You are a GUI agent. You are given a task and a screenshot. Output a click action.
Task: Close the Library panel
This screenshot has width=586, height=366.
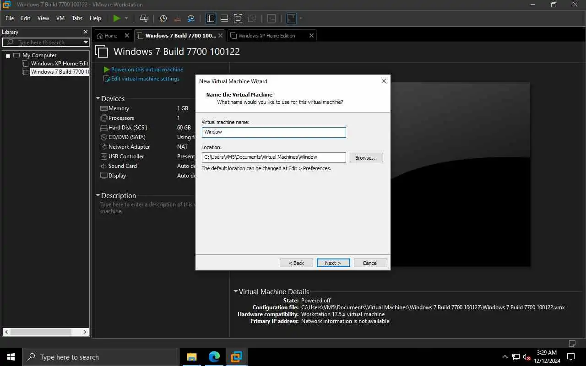click(x=85, y=32)
